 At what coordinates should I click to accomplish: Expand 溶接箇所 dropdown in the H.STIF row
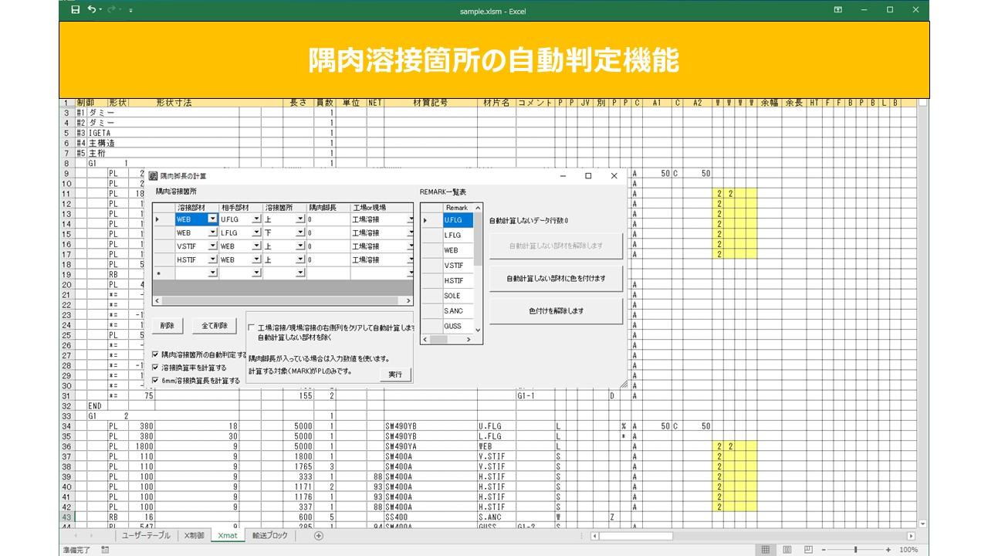pos(300,260)
